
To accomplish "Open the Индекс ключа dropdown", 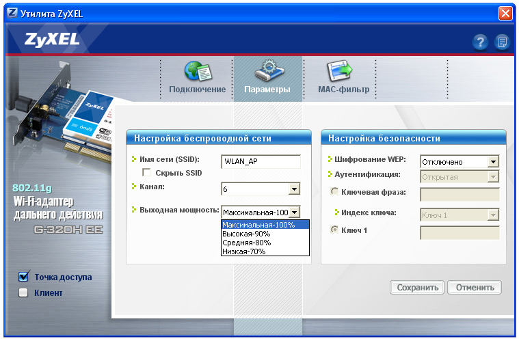I will [x=493, y=215].
